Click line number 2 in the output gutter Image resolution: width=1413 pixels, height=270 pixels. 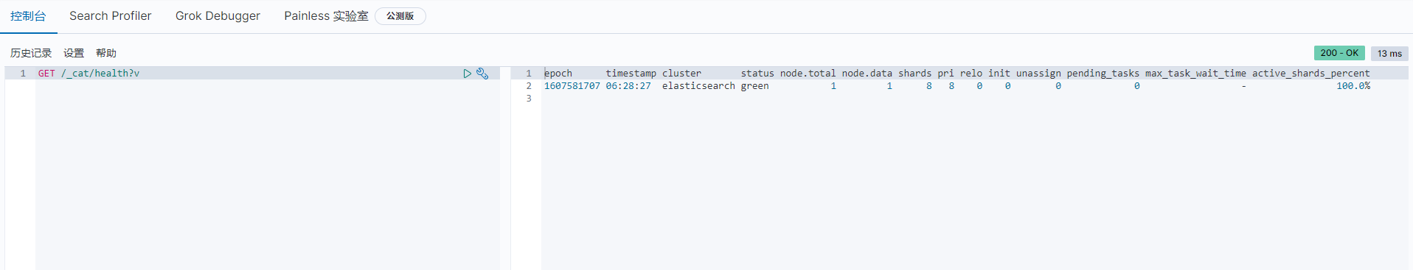(x=529, y=86)
